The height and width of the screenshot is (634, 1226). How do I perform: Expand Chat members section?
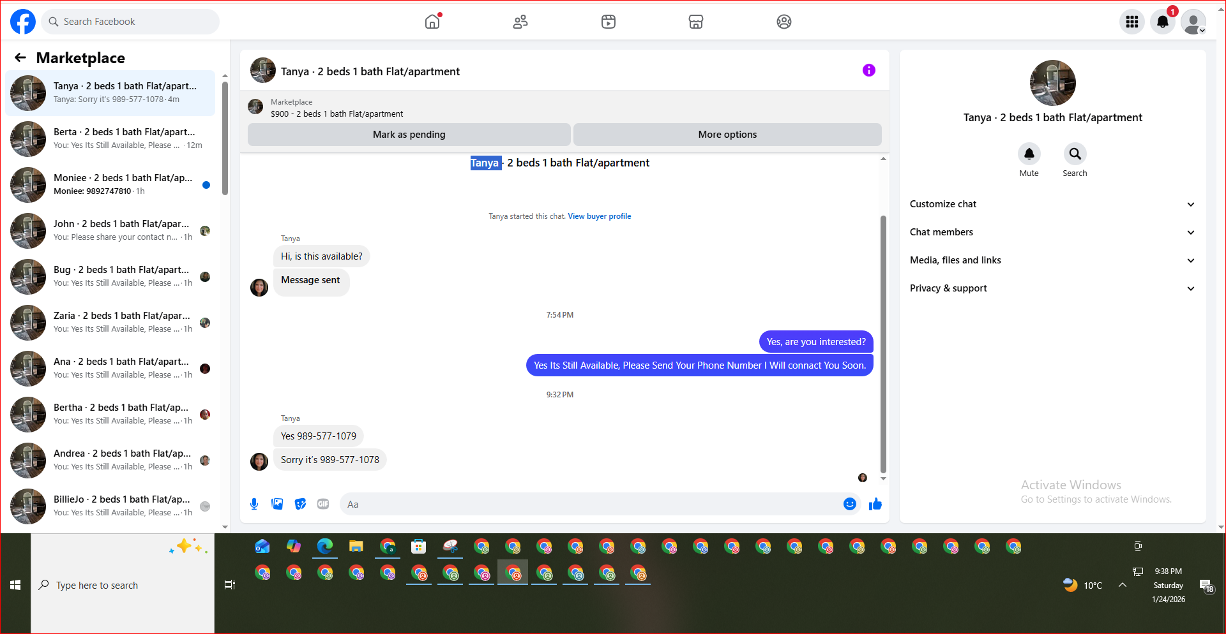(x=1052, y=232)
